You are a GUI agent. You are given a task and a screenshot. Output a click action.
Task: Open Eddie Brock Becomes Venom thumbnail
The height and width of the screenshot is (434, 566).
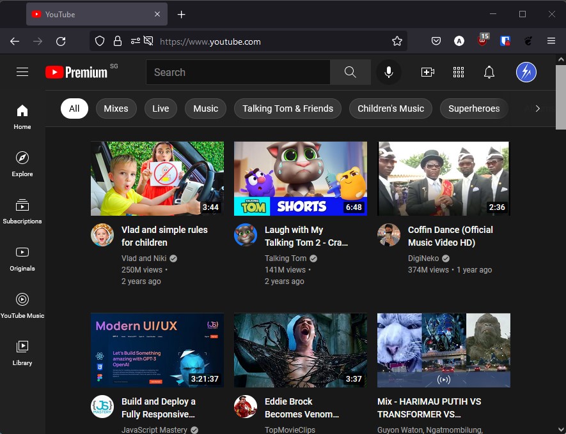click(301, 350)
